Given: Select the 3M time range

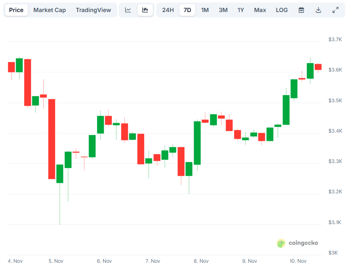Looking at the screenshot, I should (223, 10).
